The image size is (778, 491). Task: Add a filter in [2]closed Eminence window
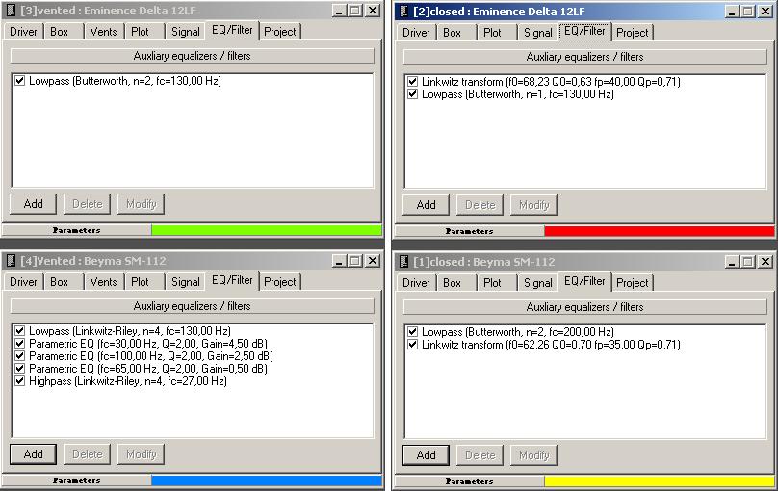click(x=426, y=205)
